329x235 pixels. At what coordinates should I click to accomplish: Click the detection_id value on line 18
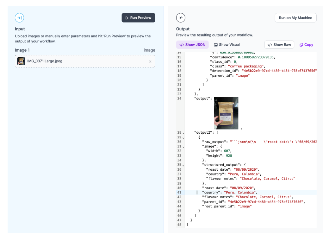(x=279, y=71)
